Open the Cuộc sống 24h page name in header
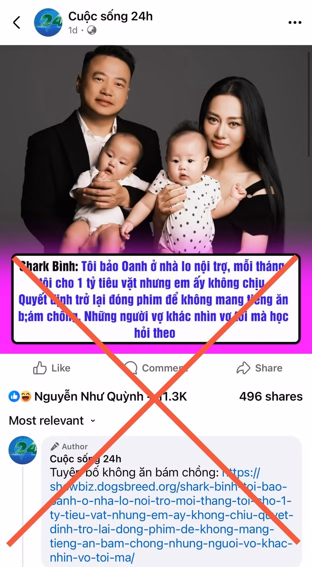312x567 pixels. 110,16
